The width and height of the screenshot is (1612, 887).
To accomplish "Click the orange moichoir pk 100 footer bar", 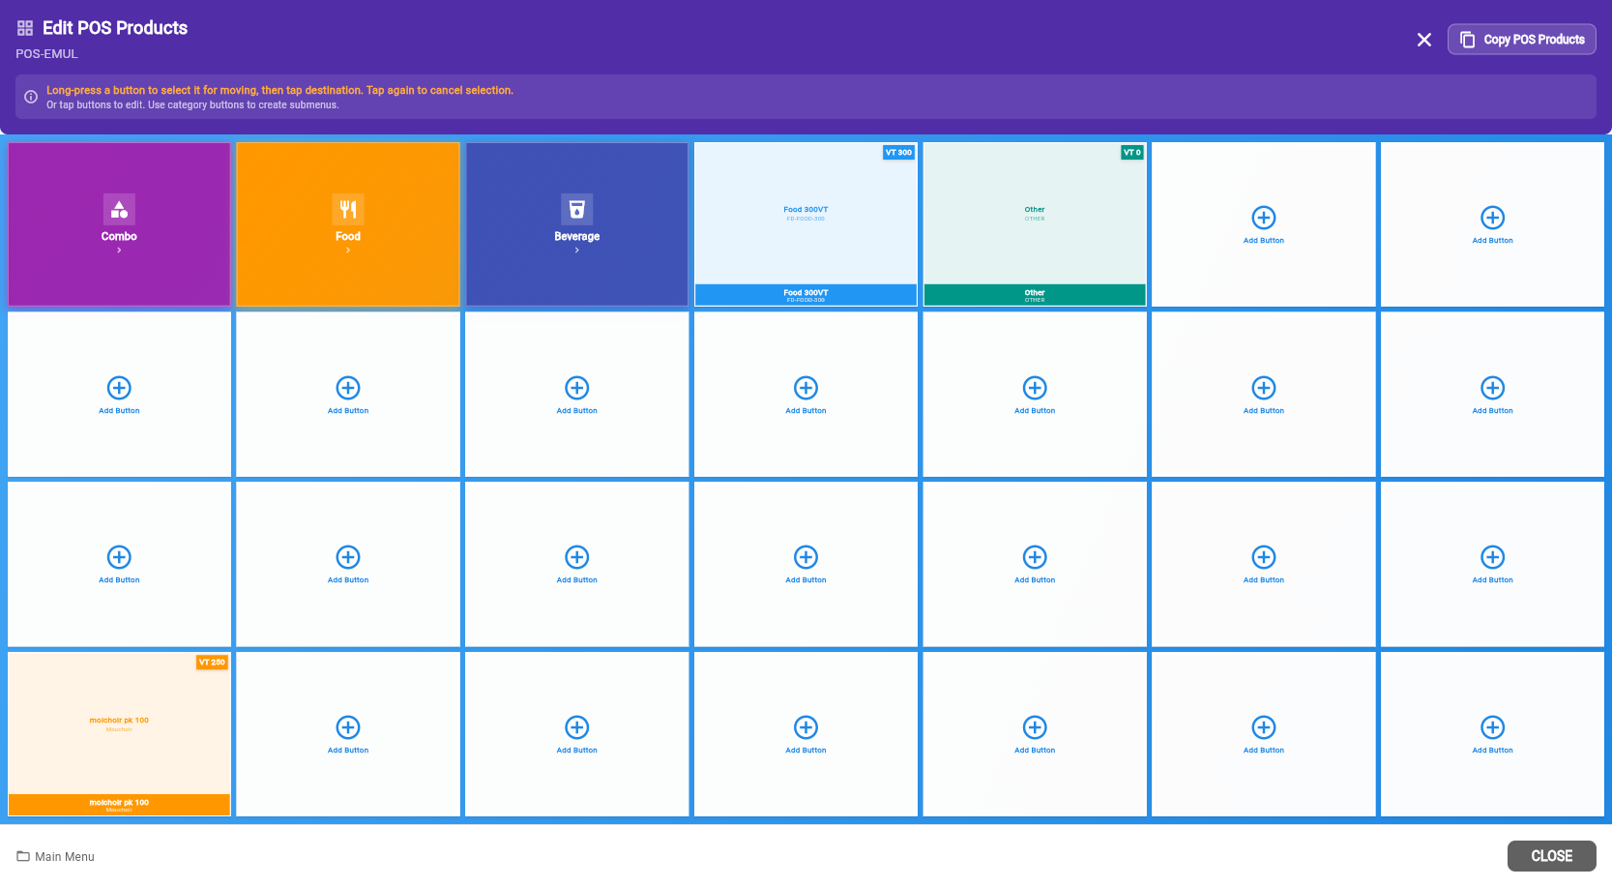I will tap(119, 805).
